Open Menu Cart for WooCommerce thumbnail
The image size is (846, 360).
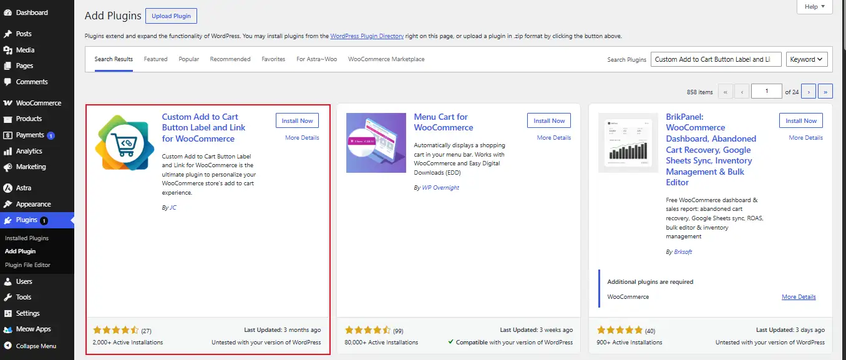tap(376, 143)
